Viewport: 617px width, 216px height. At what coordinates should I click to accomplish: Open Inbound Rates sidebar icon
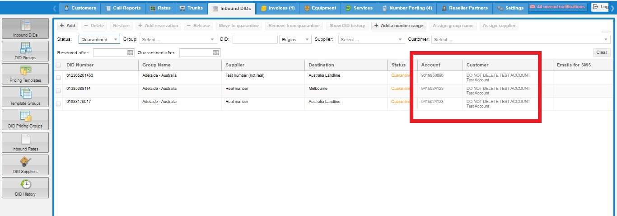pos(25,140)
